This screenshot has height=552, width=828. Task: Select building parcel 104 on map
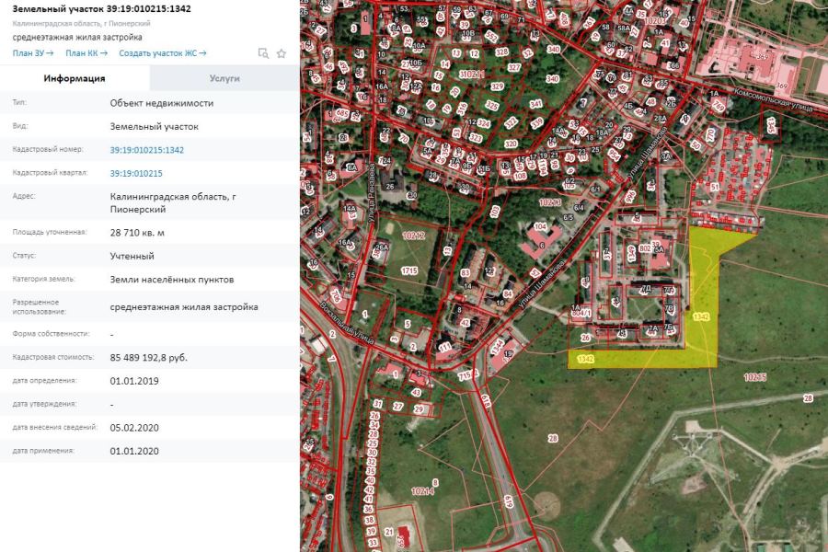pos(540,225)
